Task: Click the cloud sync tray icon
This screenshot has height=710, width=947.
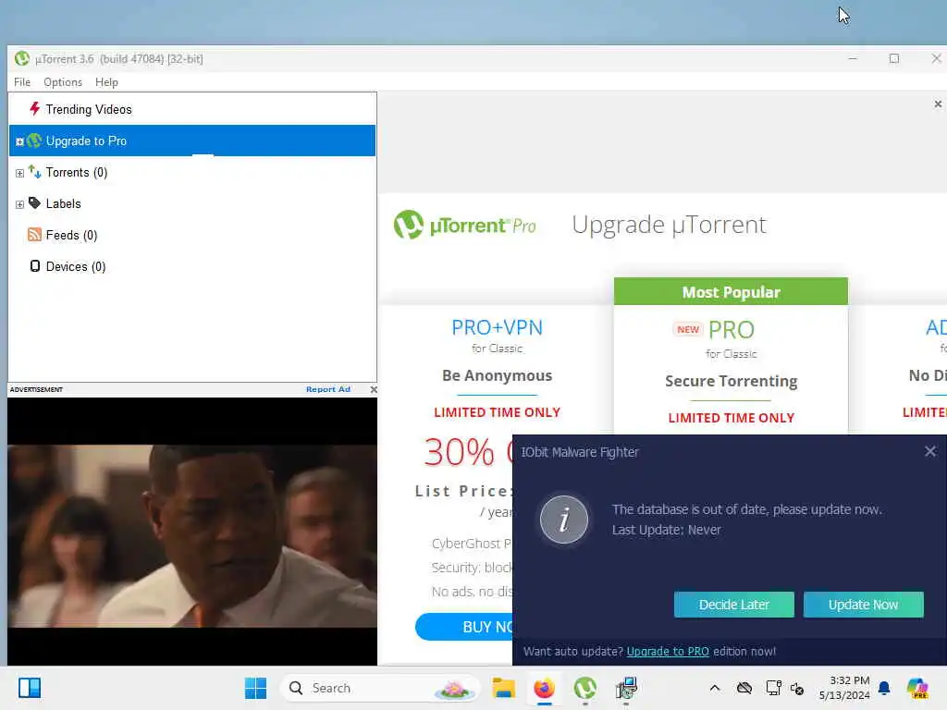Action: pos(744,688)
